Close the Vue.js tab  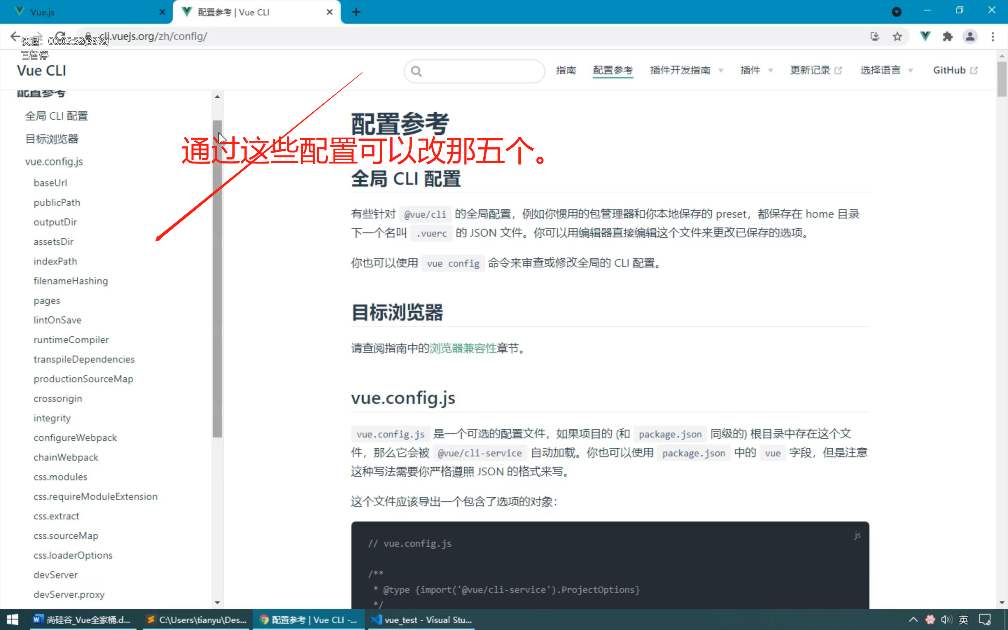pyautogui.click(x=162, y=12)
